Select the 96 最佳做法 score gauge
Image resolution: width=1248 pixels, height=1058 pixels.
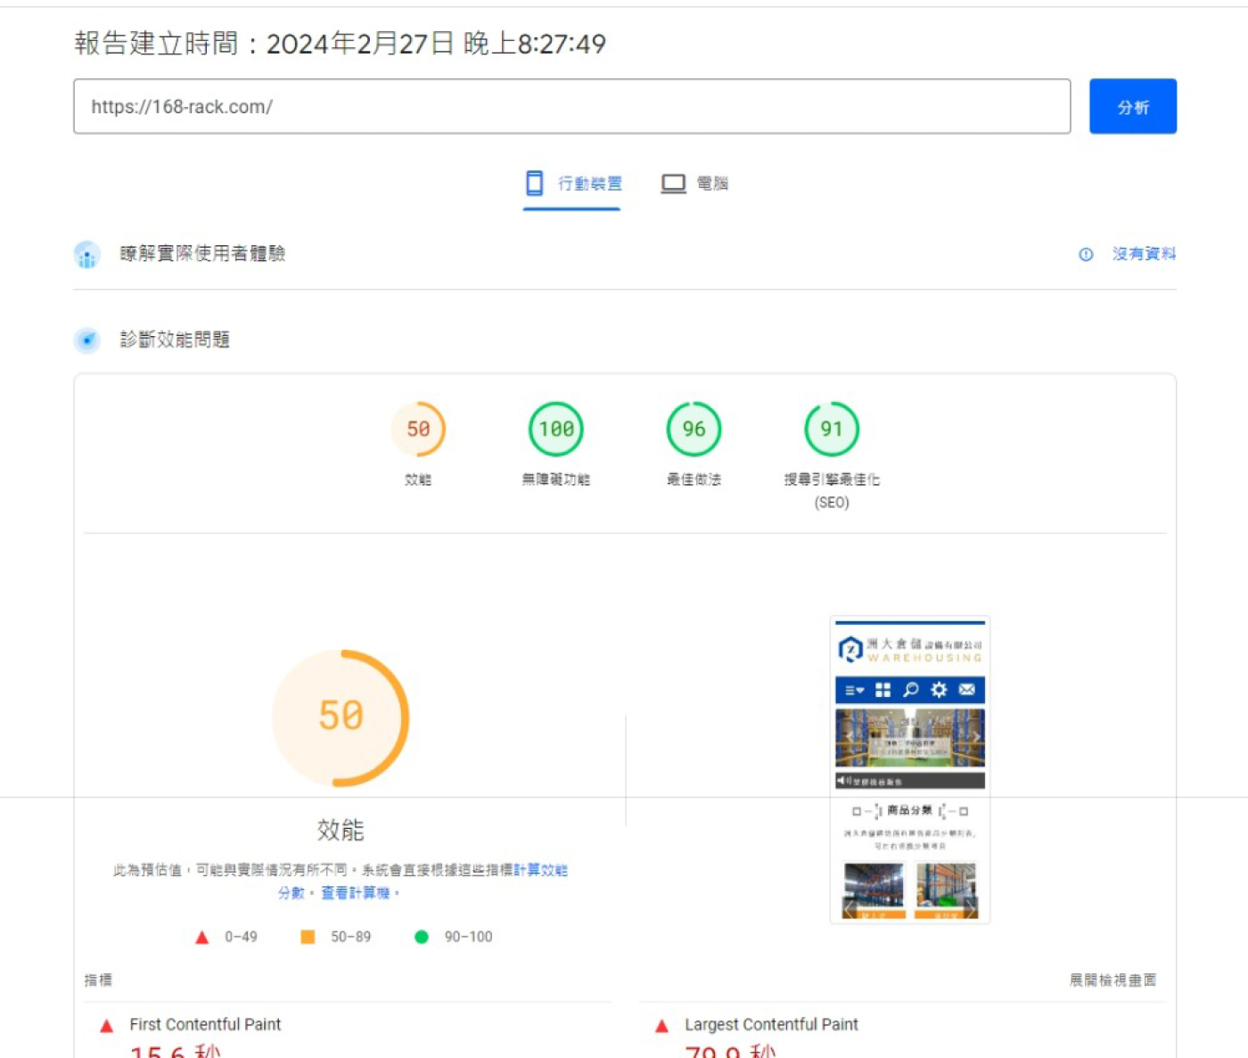pyautogui.click(x=694, y=430)
